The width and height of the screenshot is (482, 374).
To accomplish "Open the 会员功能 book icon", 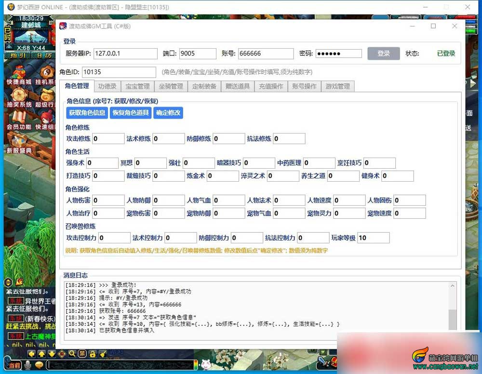I will coord(19,120).
